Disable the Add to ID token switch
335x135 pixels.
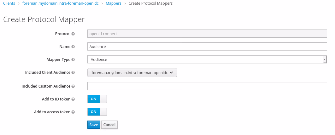click(97, 99)
